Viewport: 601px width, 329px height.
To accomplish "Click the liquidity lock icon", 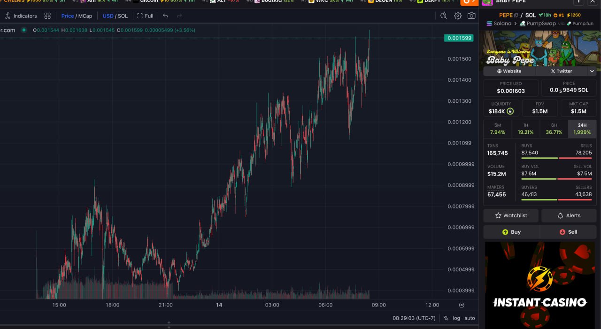I will 510,111.
